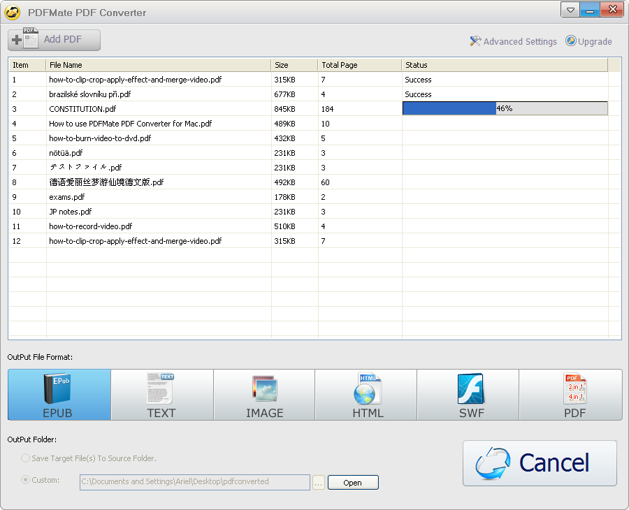Click Success status of row 1
Screen dimensions: 629x510
[418, 80]
